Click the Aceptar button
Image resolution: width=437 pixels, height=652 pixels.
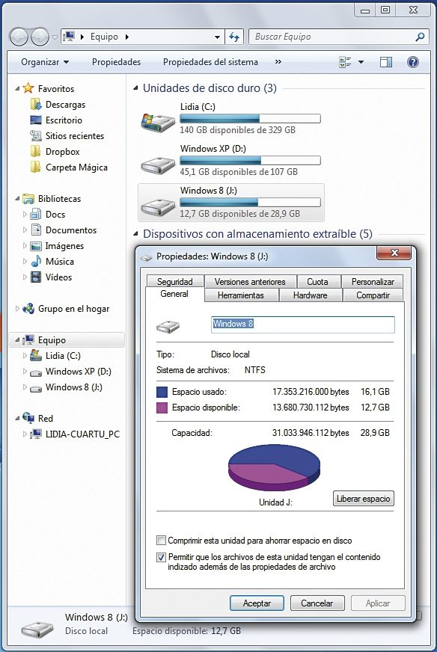coord(257,603)
